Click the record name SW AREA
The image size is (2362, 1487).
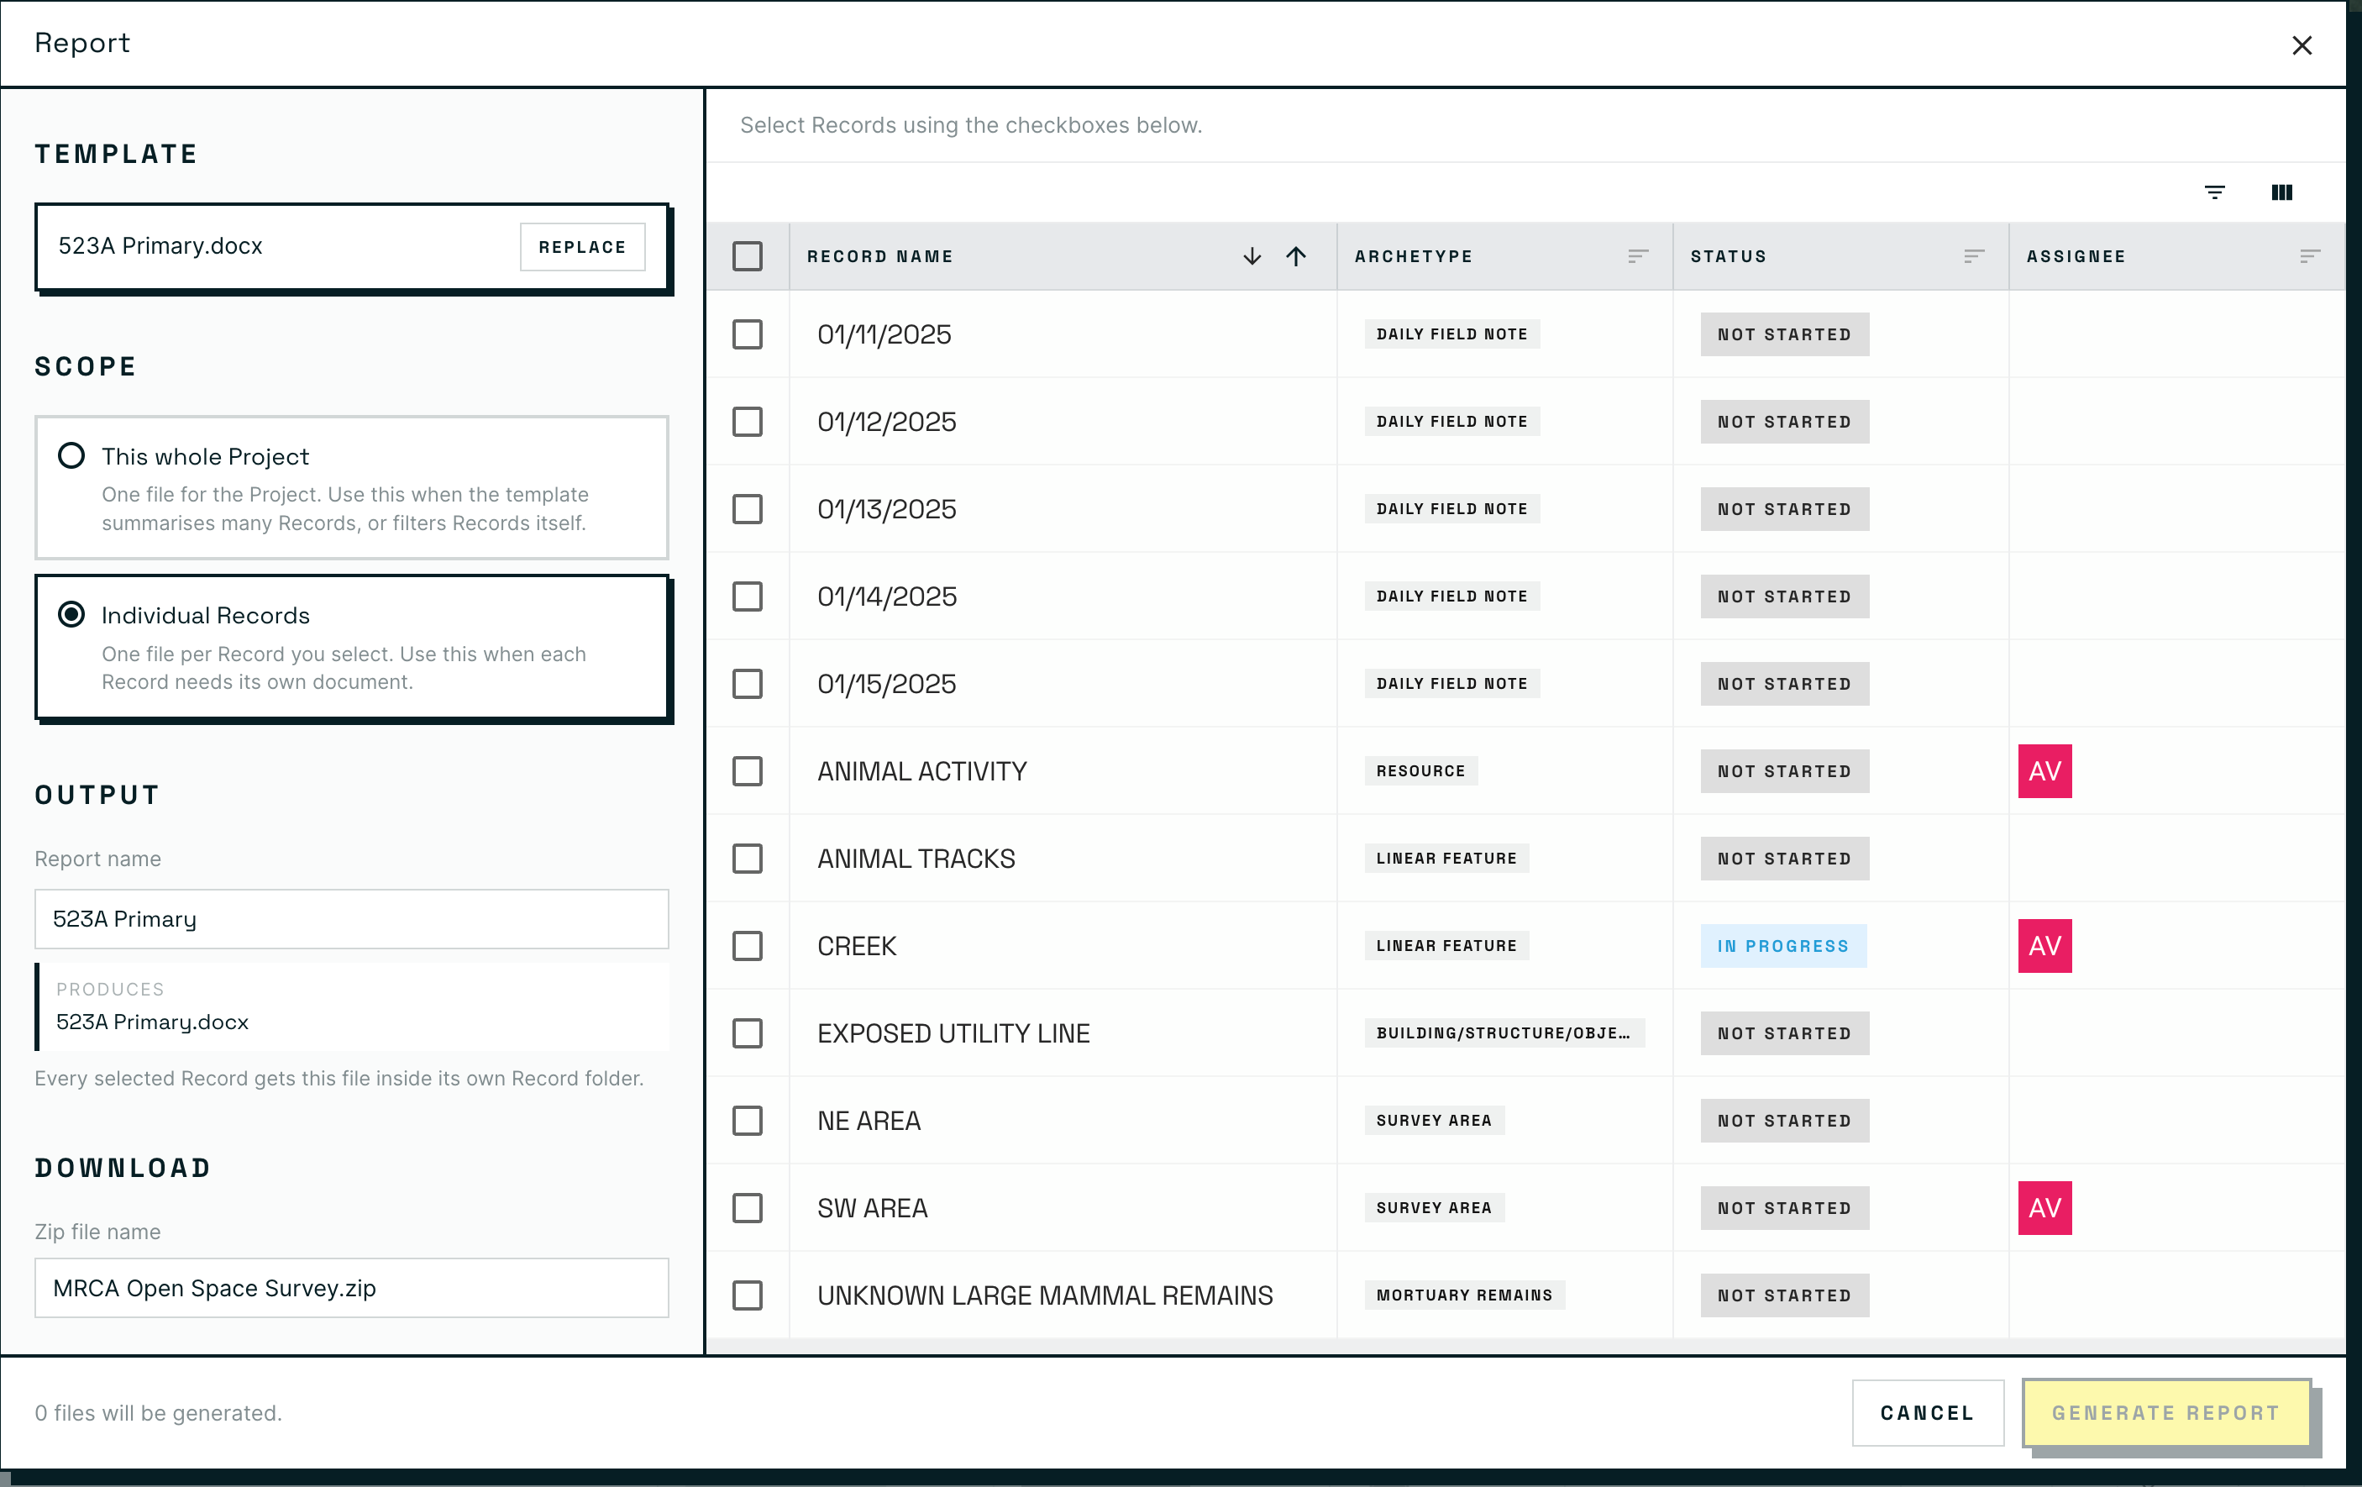[872, 1207]
